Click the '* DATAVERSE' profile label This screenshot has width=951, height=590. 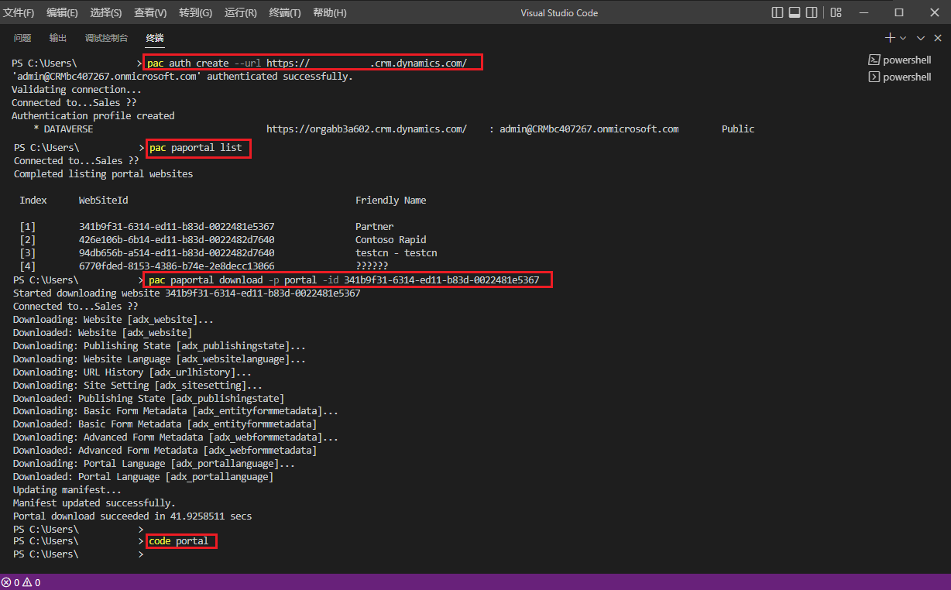click(64, 129)
